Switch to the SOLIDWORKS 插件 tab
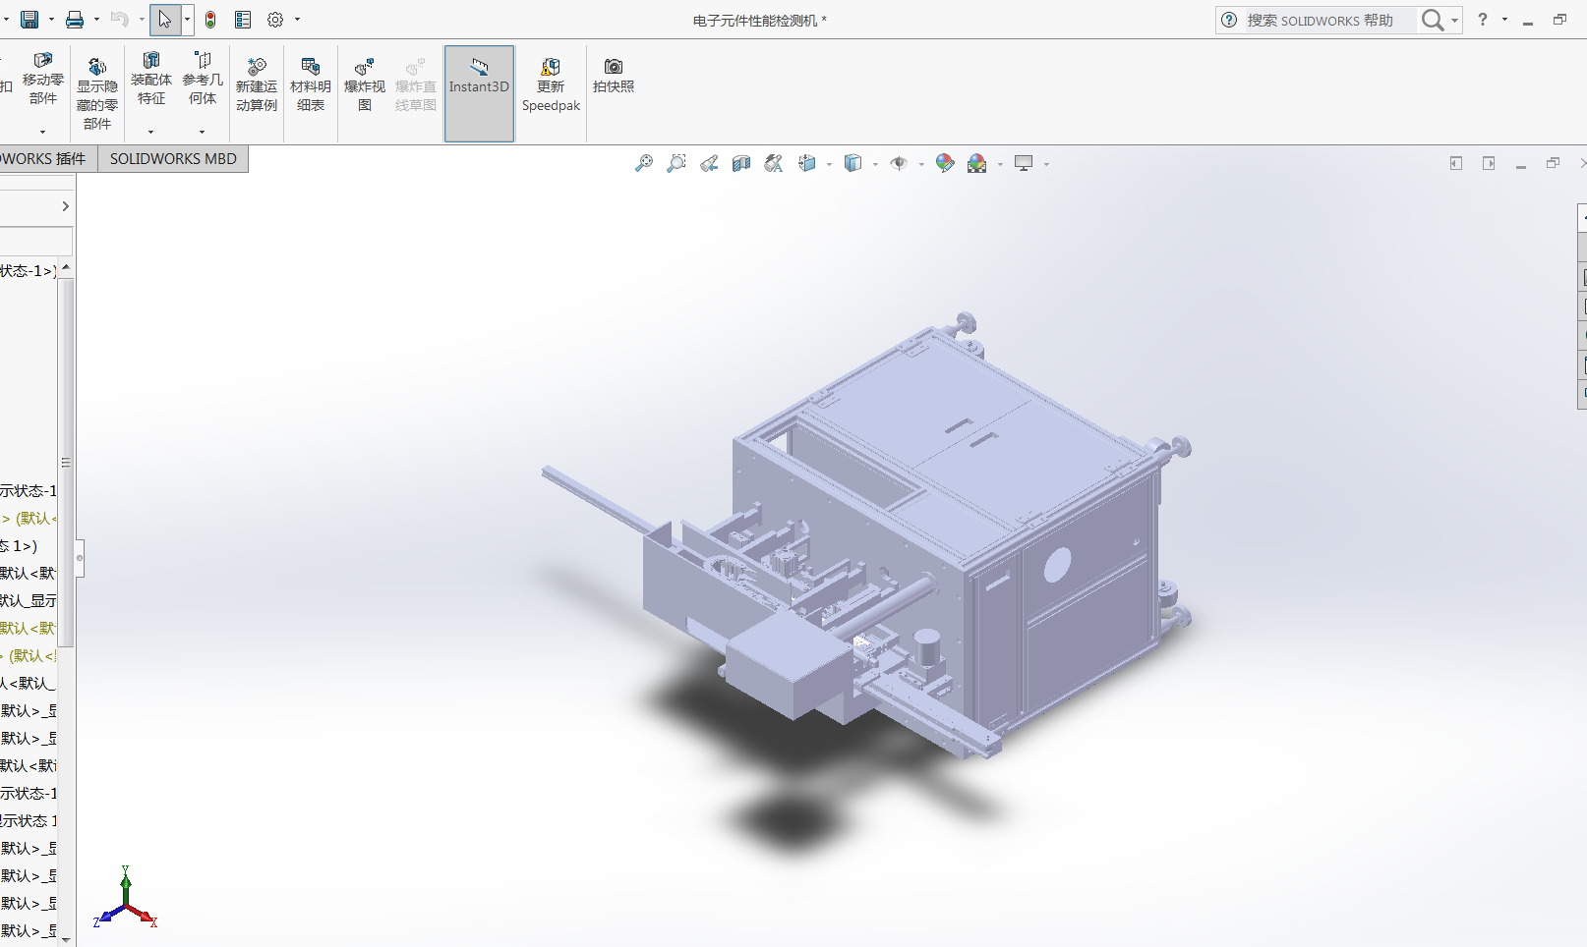The image size is (1587, 947). click(x=43, y=159)
